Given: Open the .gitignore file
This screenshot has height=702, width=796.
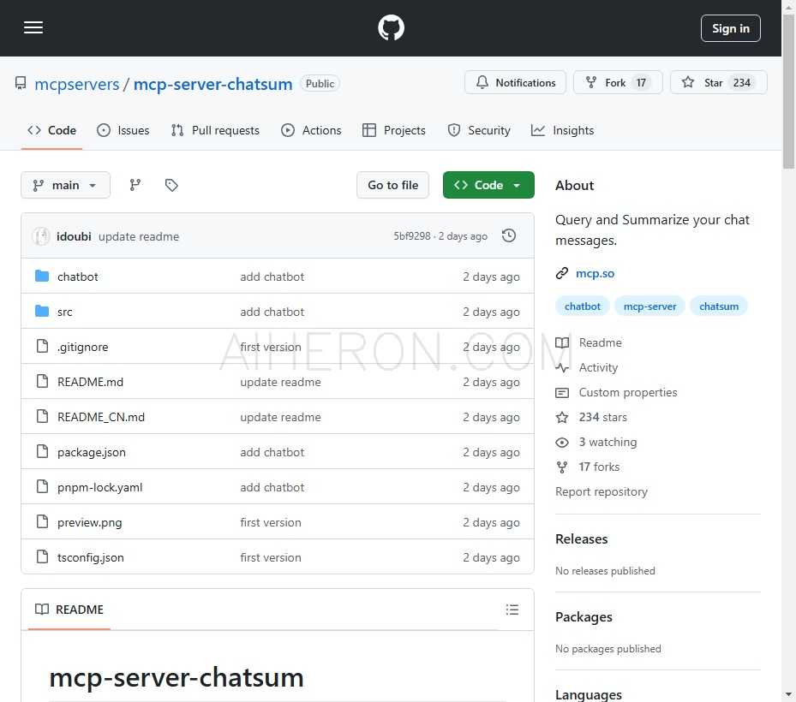Looking at the screenshot, I should click(83, 347).
